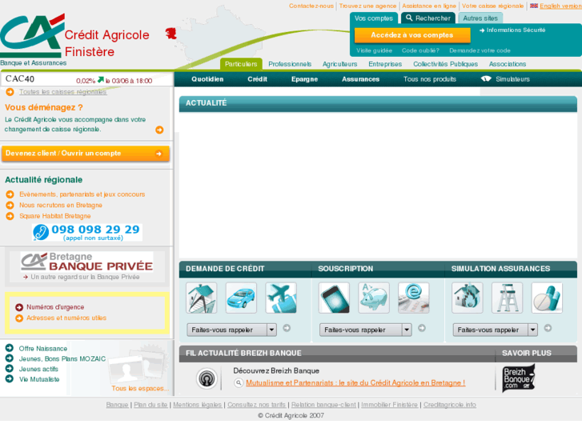The image size is (582, 436).
Task: Click the burning house insurance icon
Action: [468, 298]
